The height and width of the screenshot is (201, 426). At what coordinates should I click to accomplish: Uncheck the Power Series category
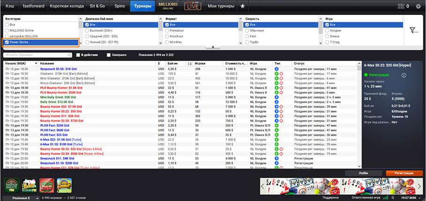coord(7,42)
